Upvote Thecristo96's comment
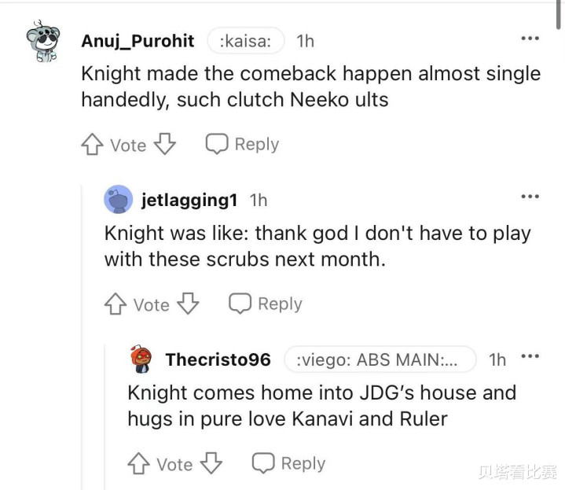The height and width of the screenshot is (490, 565). pyautogui.click(x=140, y=464)
